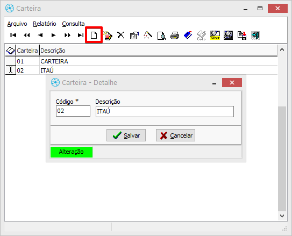Open the Relatório menu

click(x=45, y=24)
